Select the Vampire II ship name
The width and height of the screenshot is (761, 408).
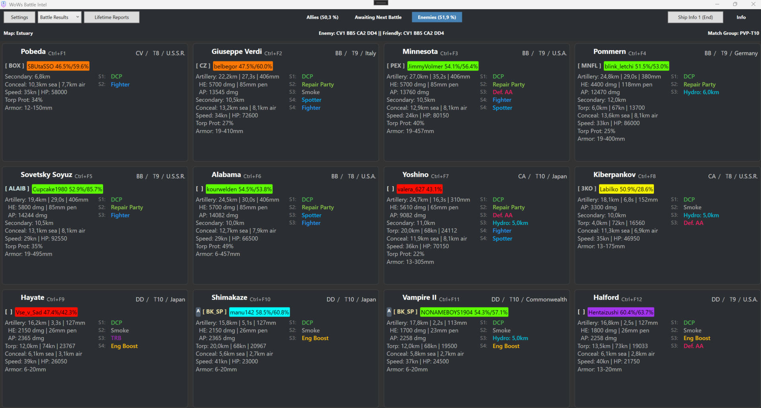(x=419, y=298)
